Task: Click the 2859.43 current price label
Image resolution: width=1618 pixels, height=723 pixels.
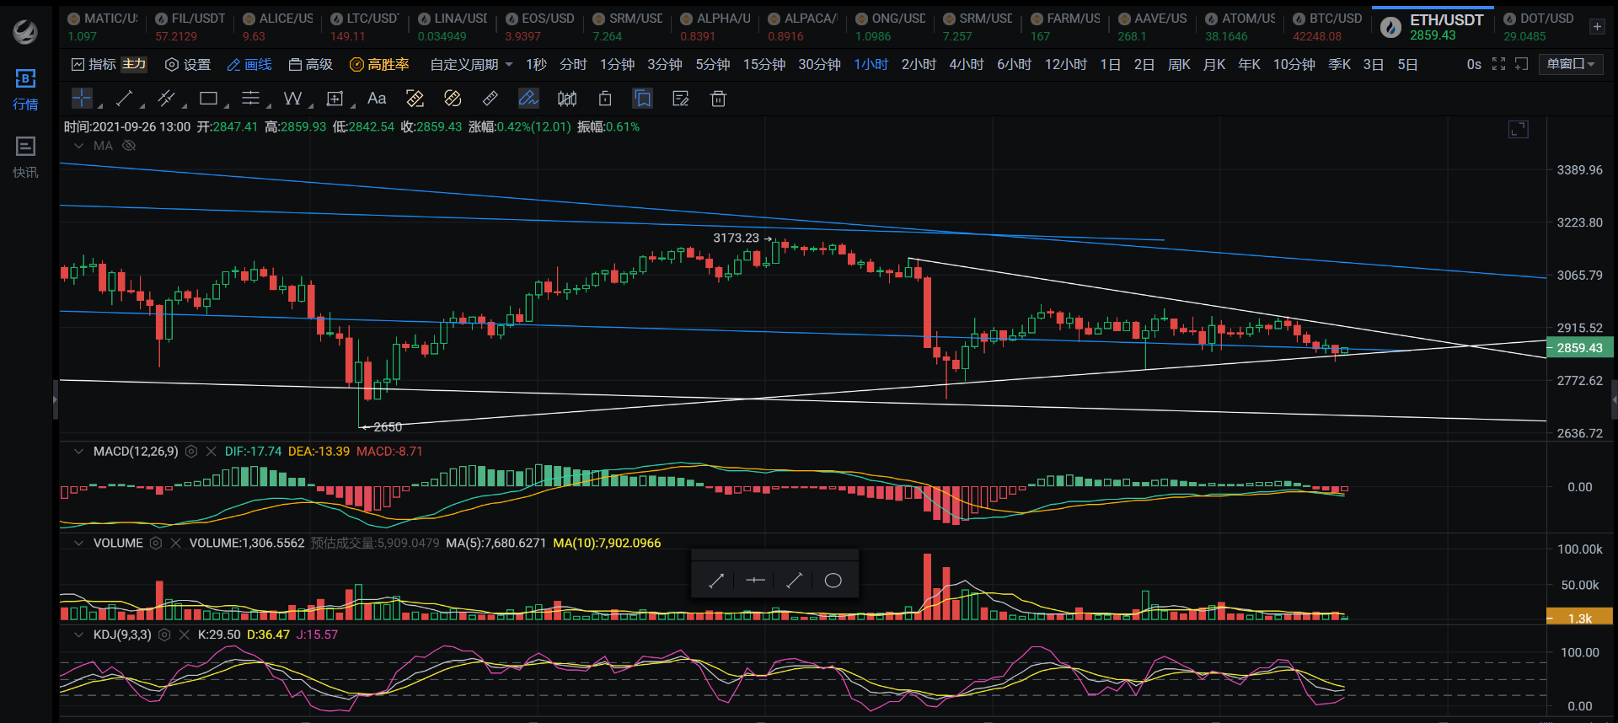Action: (1579, 348)
